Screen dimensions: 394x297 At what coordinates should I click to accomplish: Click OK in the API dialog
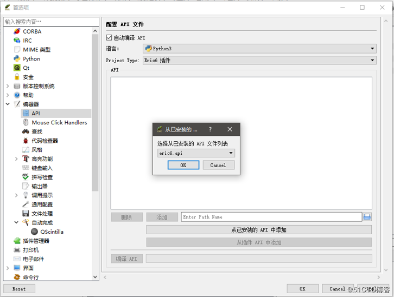pyautogui.click(x=183, y=165)
